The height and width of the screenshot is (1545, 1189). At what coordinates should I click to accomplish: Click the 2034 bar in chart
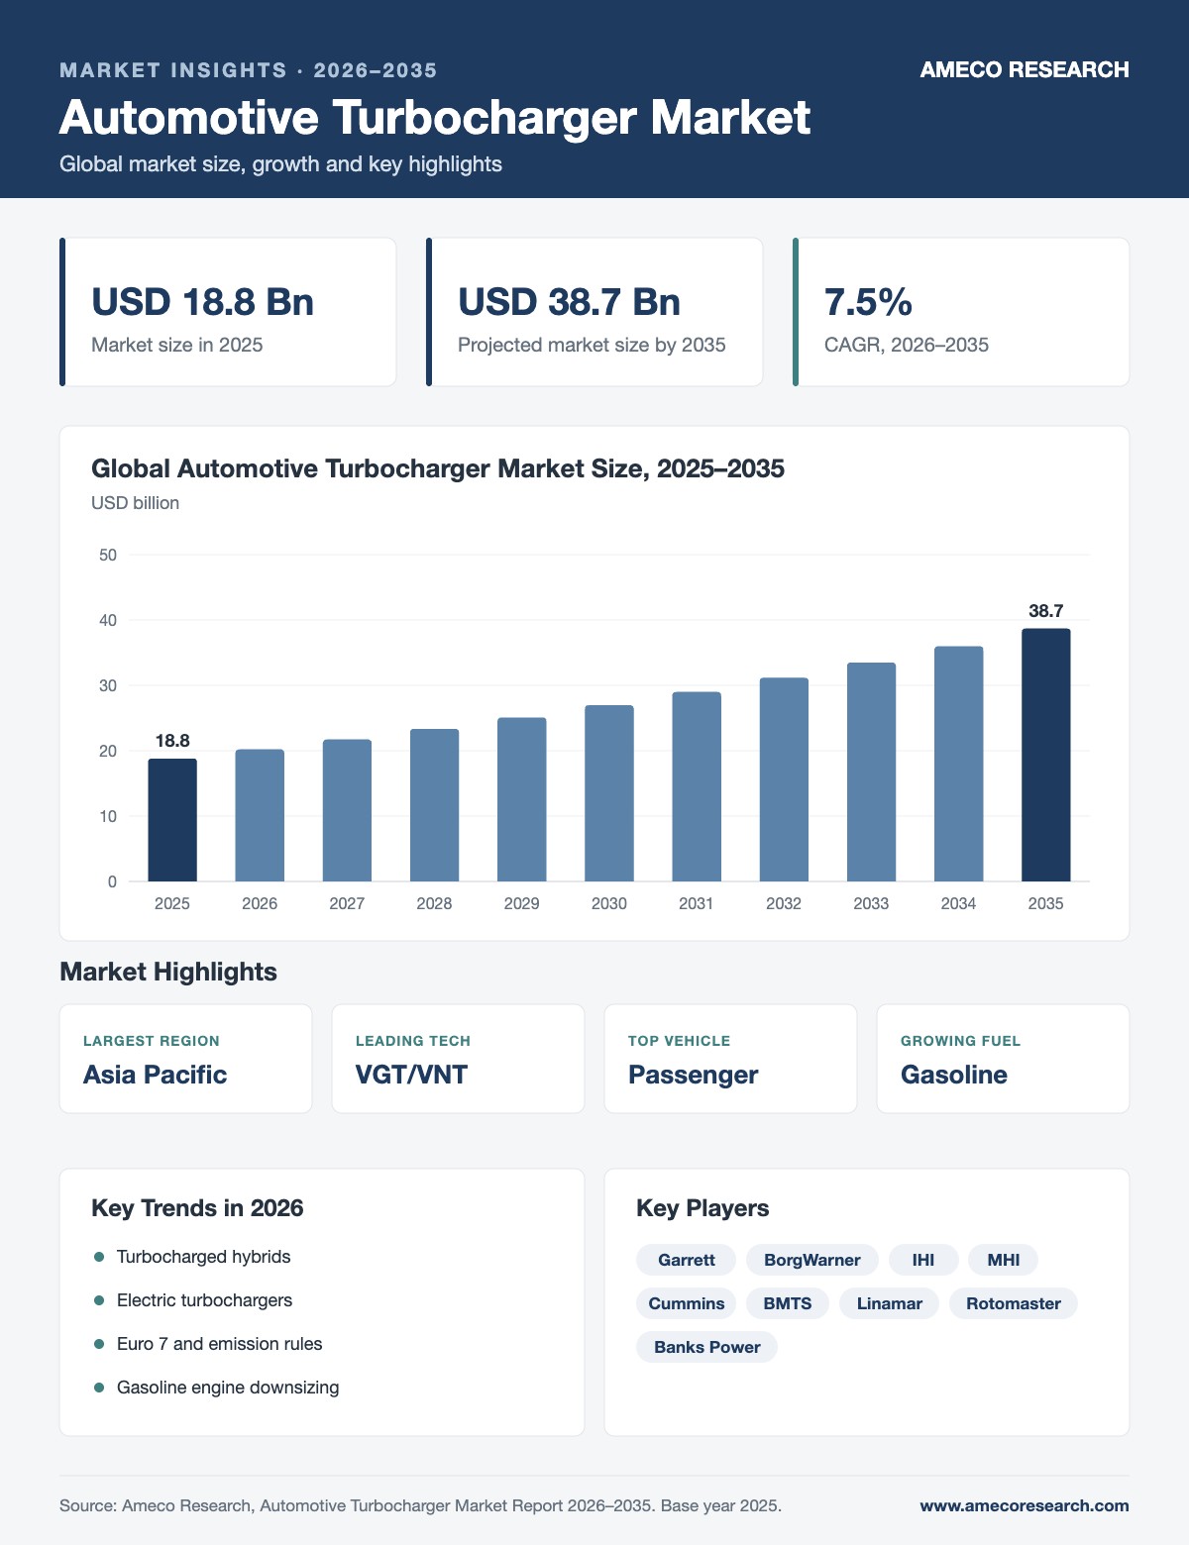click(x=958, y=764)
